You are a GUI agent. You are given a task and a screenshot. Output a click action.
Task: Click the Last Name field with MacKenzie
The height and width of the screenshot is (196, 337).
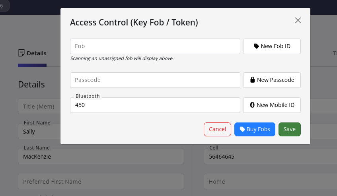click(x=101, y=157)
